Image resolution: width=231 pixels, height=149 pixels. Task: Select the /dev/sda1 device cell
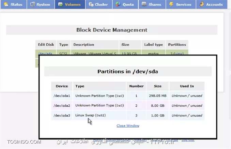coord(62,96)
